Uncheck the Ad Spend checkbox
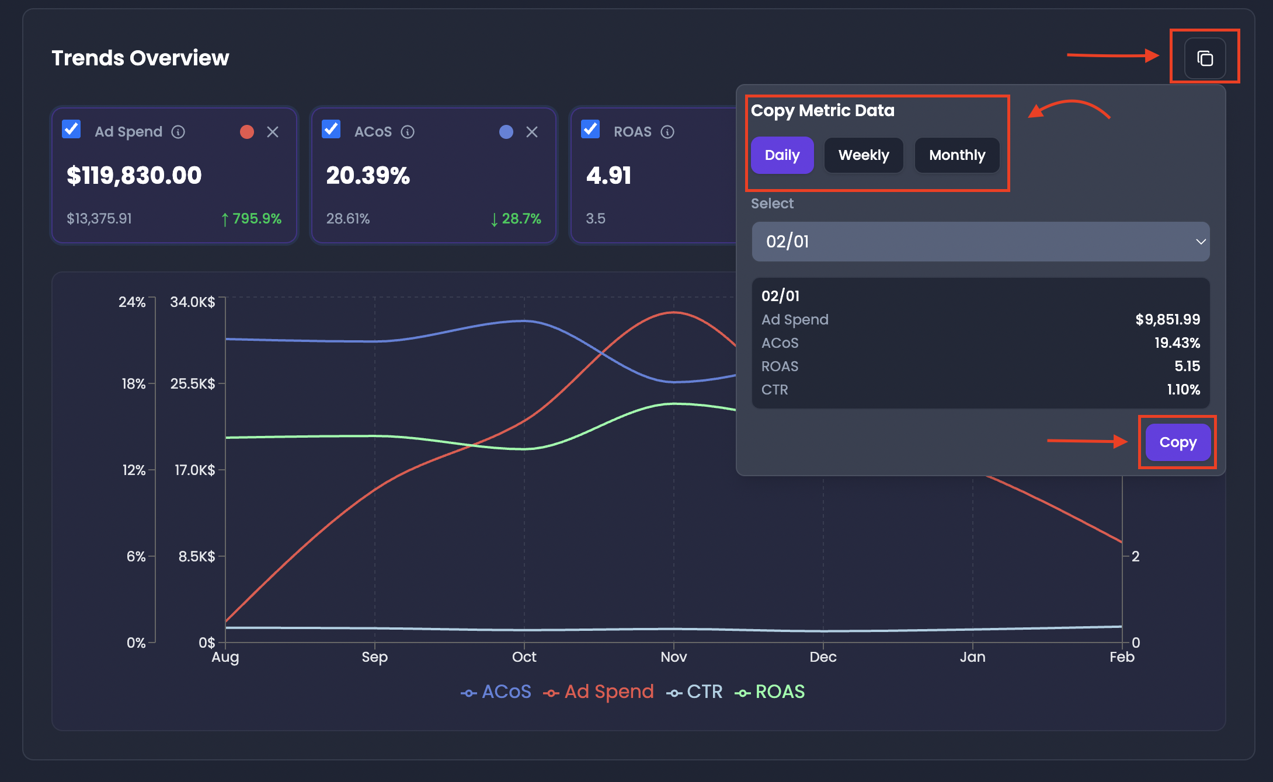1273x782 pixels. [71, 129]
